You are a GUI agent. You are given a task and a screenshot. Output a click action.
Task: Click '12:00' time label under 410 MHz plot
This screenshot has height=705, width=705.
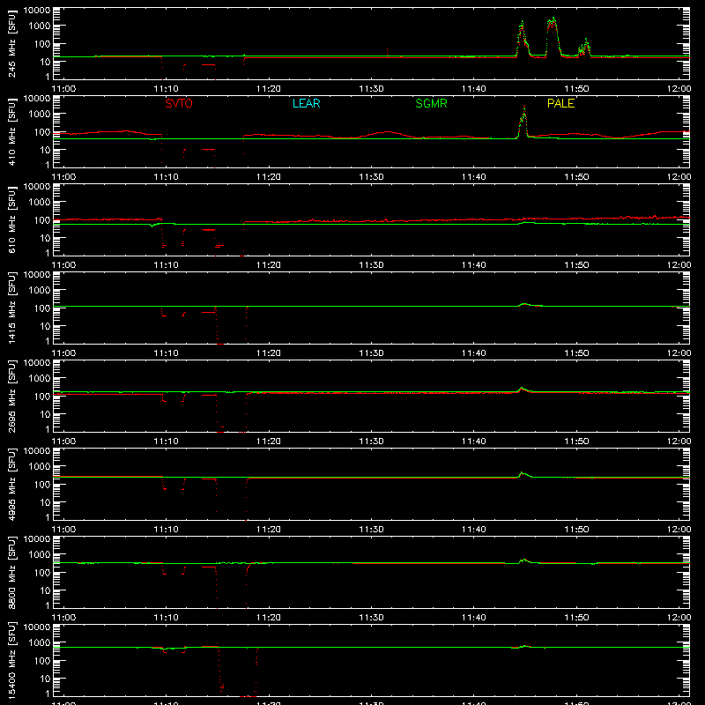coord(679,177)
